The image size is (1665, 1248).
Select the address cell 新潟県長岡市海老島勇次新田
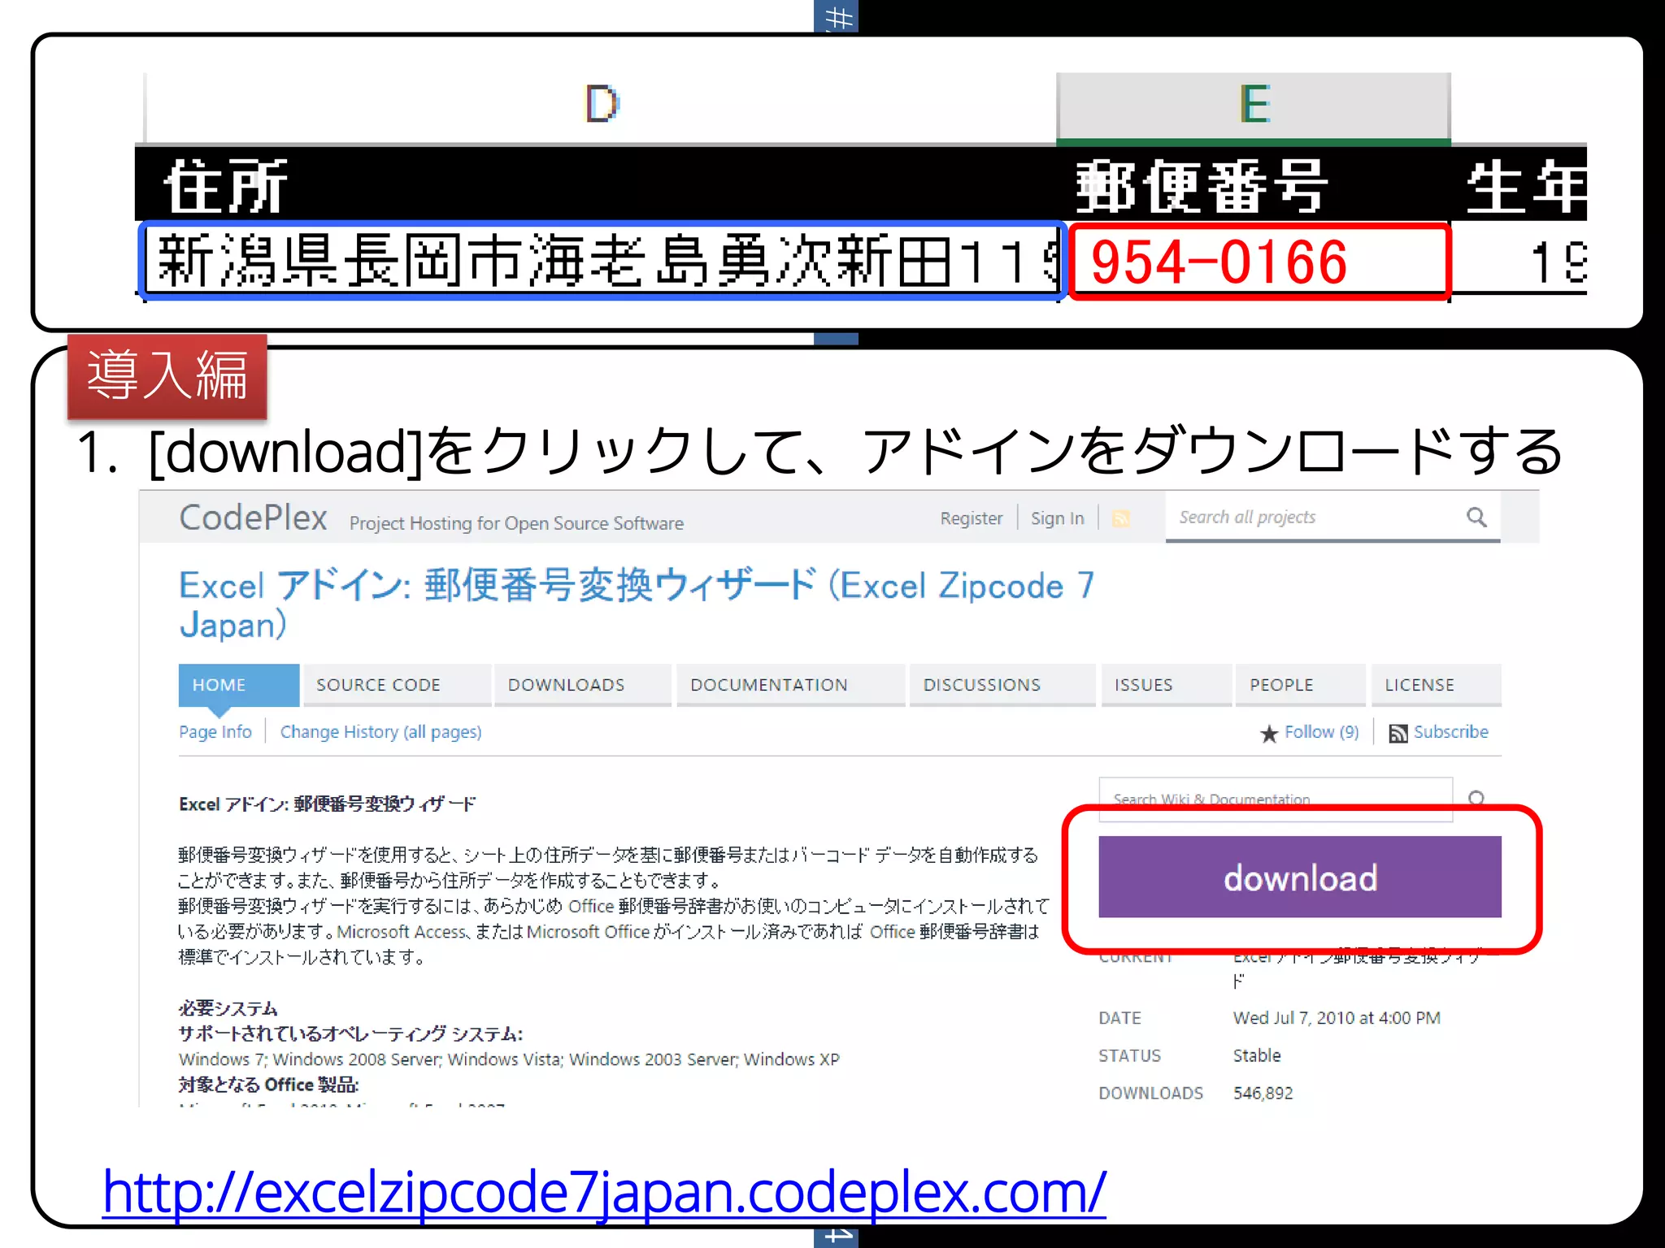pyautogui.click(x=602, y=262)
